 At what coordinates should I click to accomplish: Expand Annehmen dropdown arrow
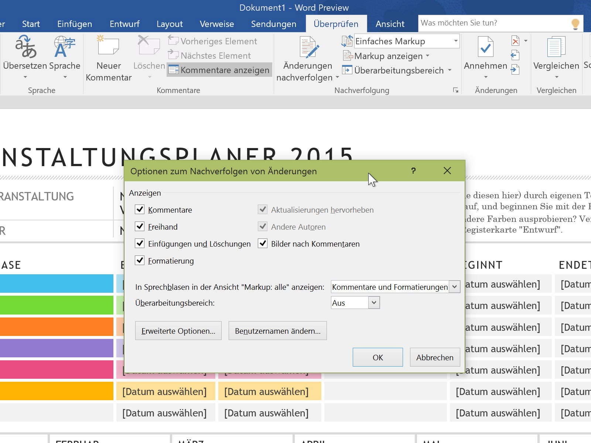[486, 77]
